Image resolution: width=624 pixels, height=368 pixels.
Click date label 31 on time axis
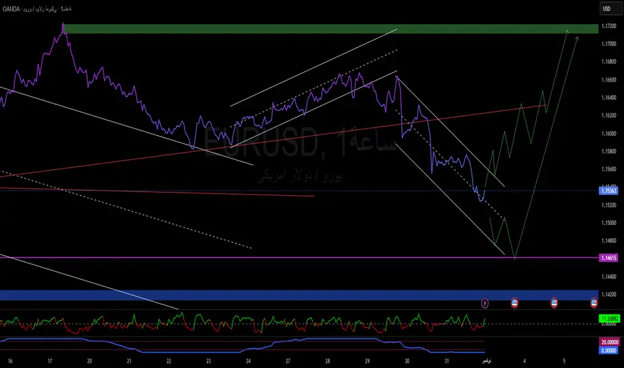447,361
